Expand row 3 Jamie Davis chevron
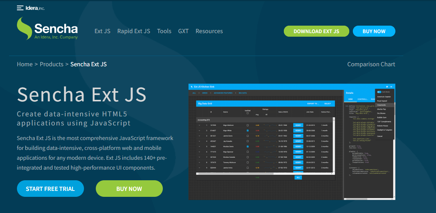Image resolution: width=436 pixels, height=213 pixels. 199,136
